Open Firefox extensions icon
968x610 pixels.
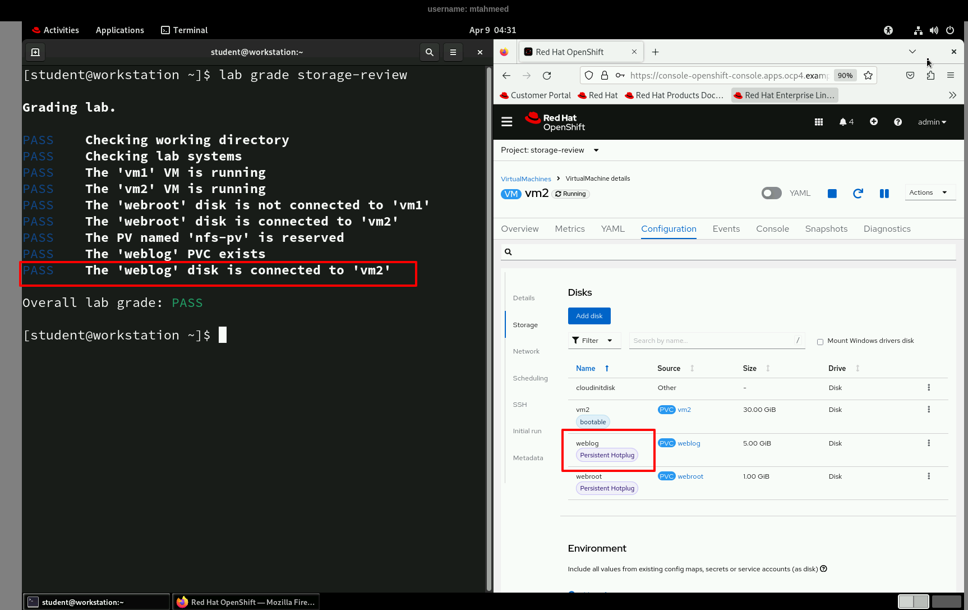pos(930,75)
